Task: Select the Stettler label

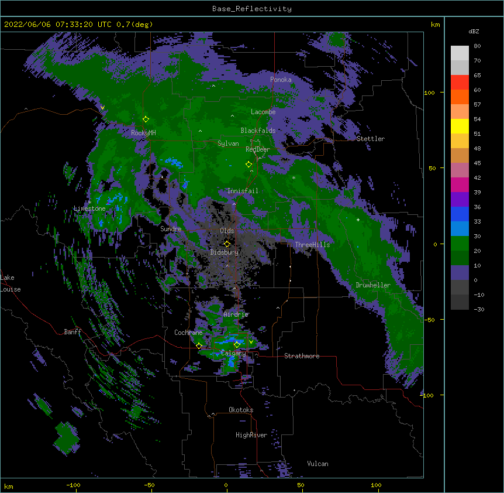Action: pos(370,139)
